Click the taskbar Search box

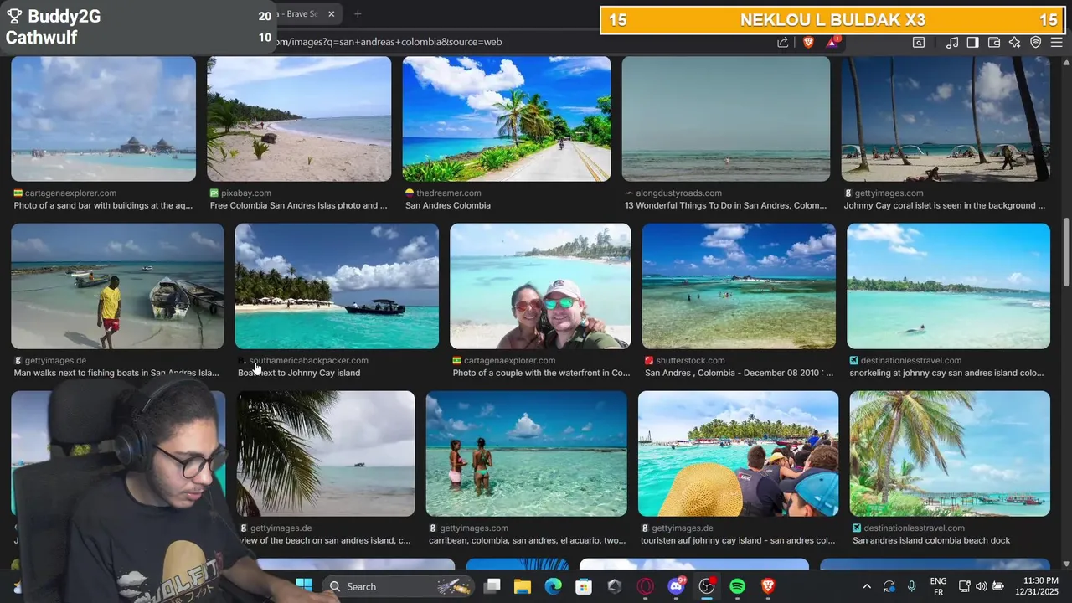(x=398, y=586)
